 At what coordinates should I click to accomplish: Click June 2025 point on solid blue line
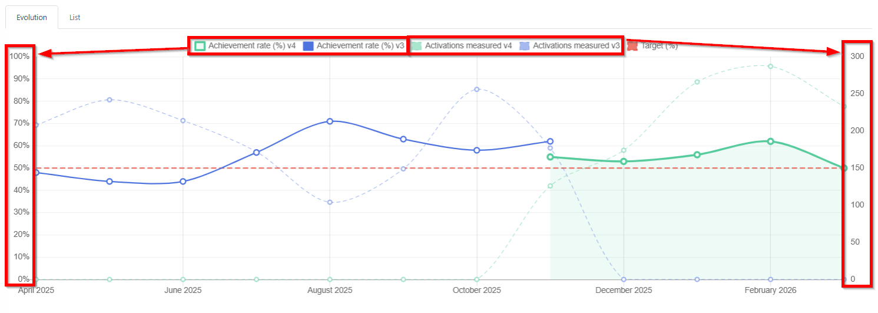coord(183,182)
